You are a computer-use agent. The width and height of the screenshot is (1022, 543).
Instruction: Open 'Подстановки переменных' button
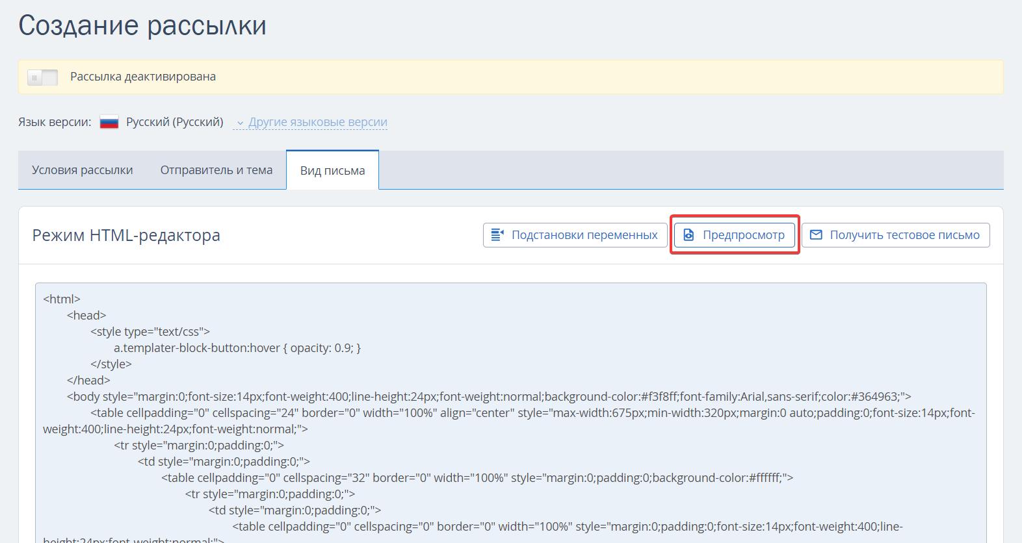575,235
